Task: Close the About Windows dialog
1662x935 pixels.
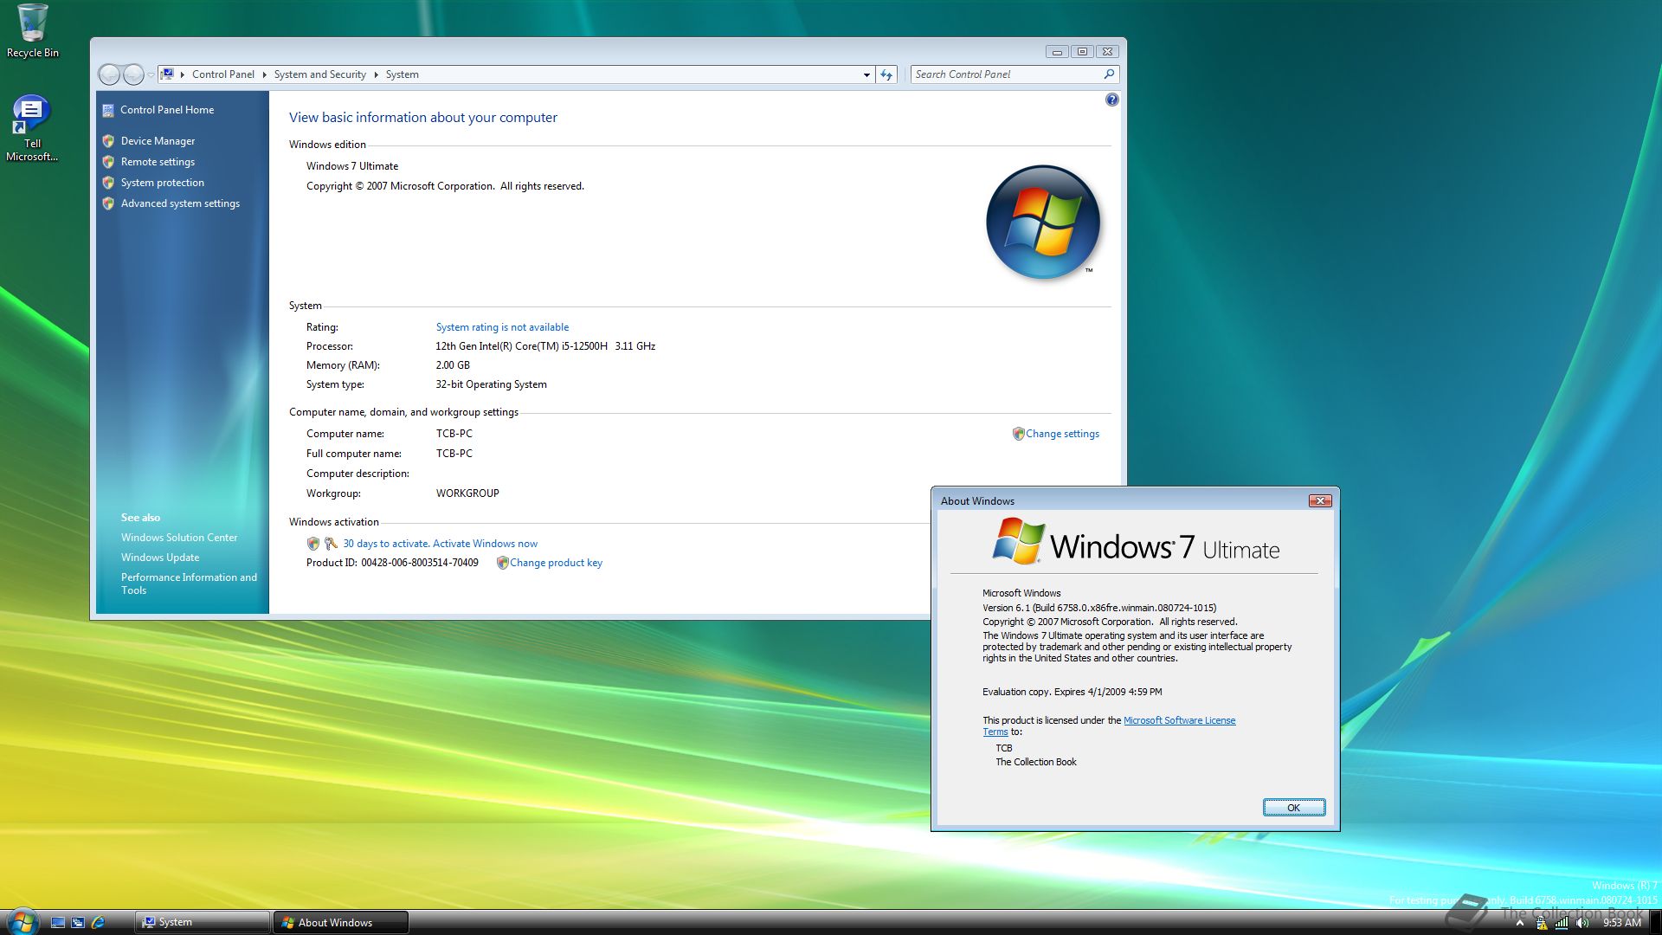Action: [x=1320, y=500]
